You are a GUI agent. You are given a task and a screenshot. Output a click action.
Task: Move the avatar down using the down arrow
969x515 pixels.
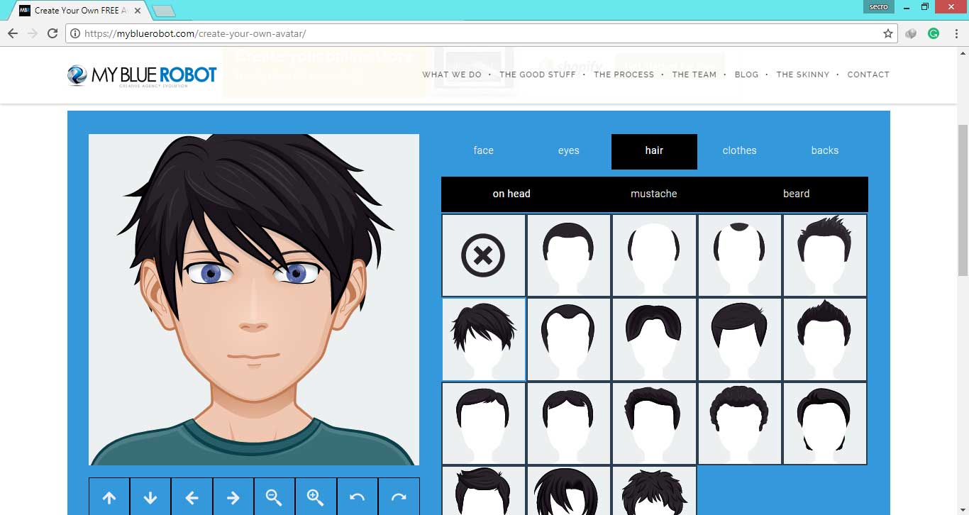coord(150,497)
